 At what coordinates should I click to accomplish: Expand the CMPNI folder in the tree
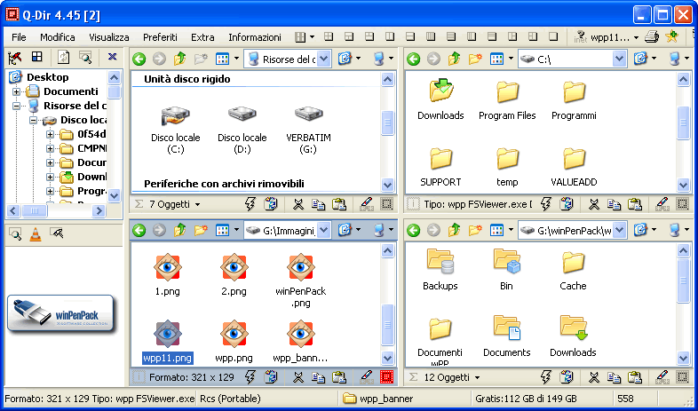50,148
